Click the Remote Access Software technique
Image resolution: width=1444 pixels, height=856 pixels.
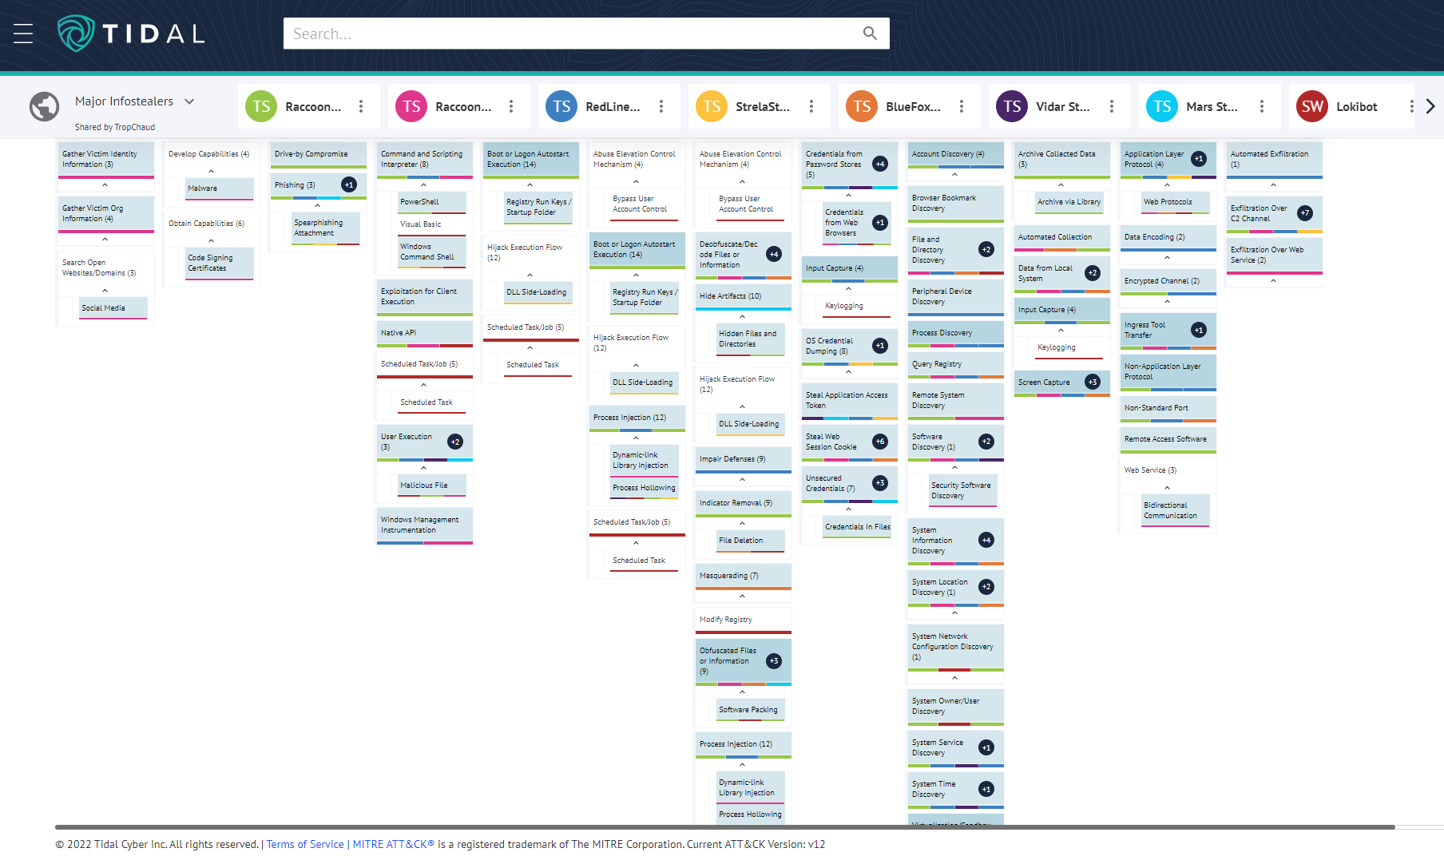coord(1168,440)
